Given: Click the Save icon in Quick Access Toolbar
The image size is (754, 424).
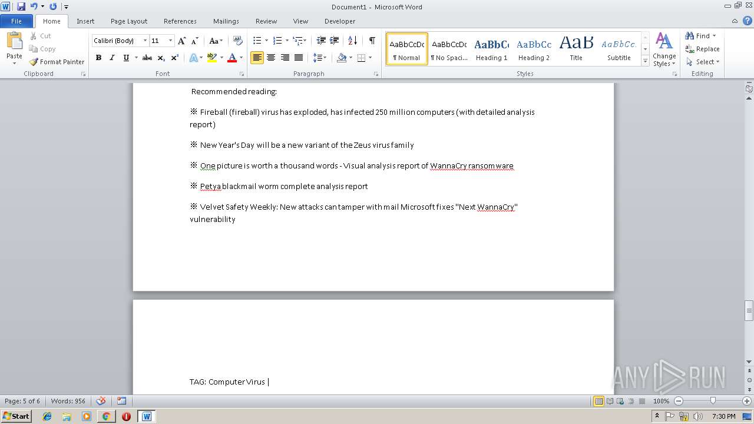Looking at the screenshot, I should 21,6.
